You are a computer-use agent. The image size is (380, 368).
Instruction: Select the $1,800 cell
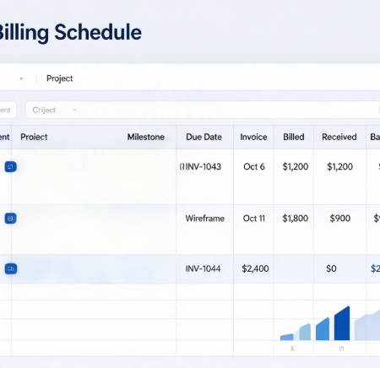(296, 219)
